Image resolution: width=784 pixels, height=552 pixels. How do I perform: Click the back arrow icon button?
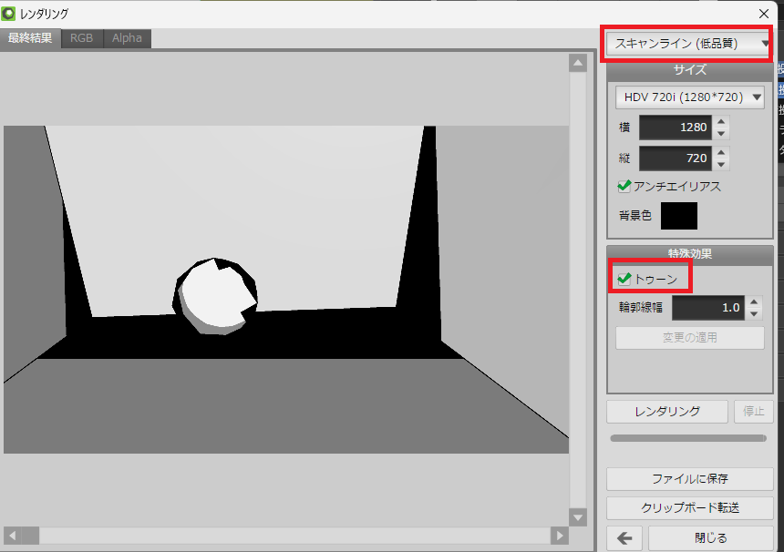[624, 537]
